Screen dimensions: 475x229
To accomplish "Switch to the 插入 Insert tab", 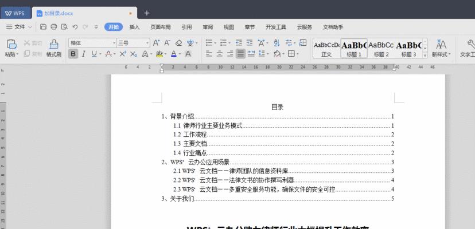I will [134, 27].
